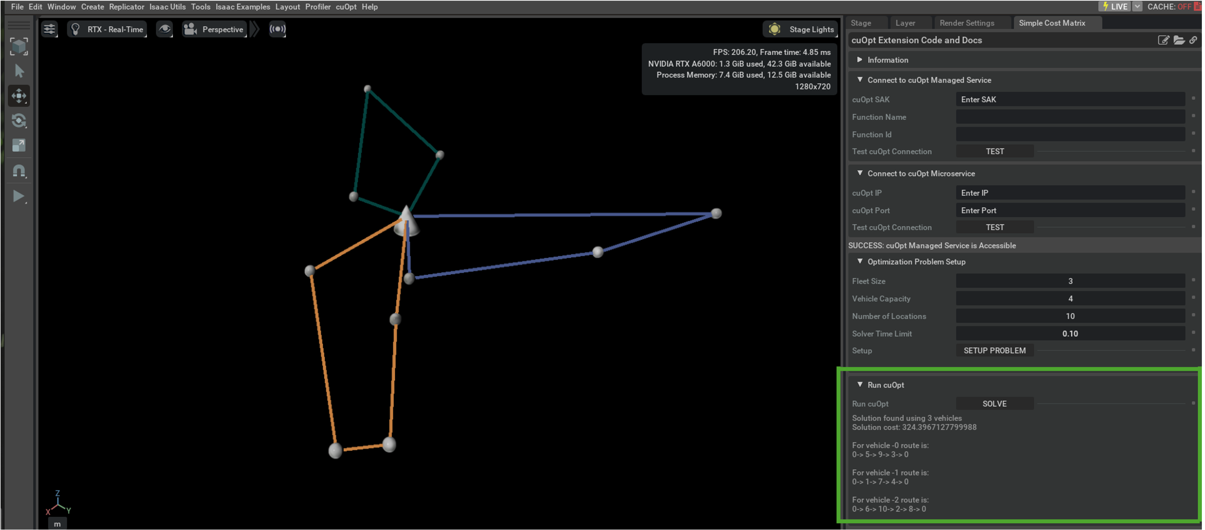The height and width of the screenshot is (530, 1205).
Task: Select the Rotate tool in toolbar
Action: [19, 120]
